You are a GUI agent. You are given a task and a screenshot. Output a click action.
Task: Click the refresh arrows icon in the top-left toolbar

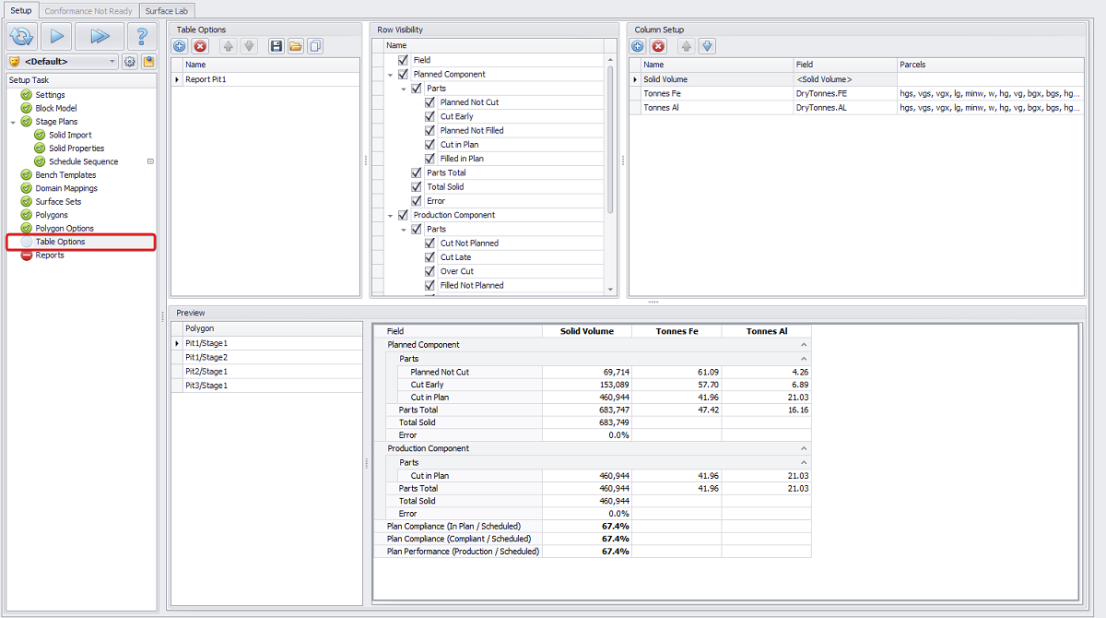tap(21, 36)
